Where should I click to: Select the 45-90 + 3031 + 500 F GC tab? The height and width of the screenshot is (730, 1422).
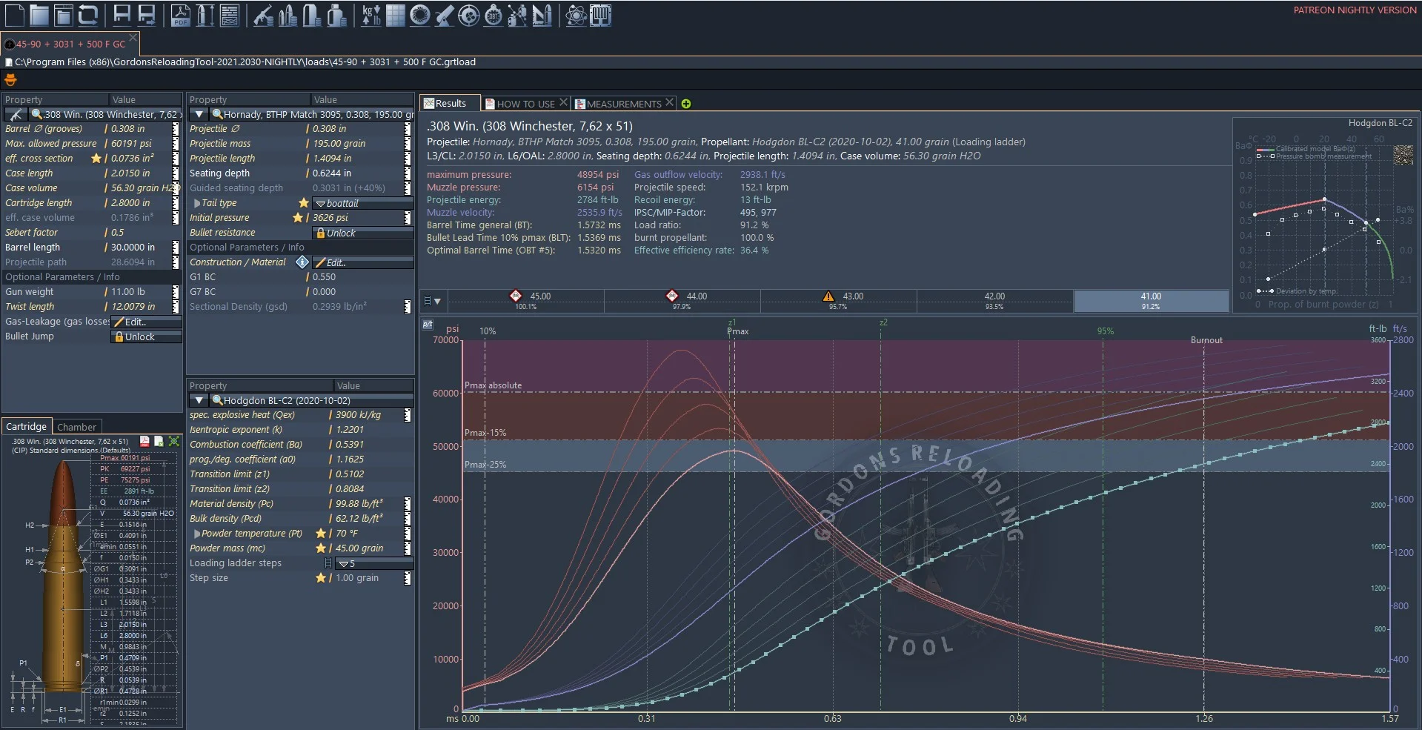pyautogui.click(x=70, y=44)
